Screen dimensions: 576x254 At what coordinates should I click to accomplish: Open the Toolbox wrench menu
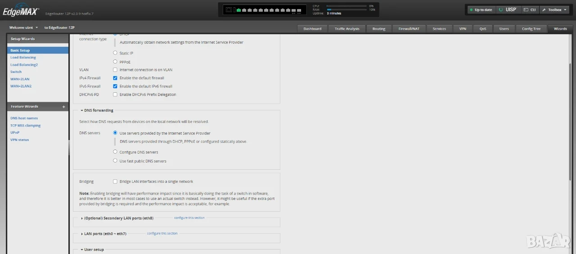[x=554, y=9]
